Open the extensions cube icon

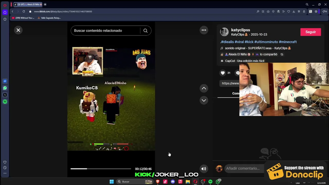316,11
